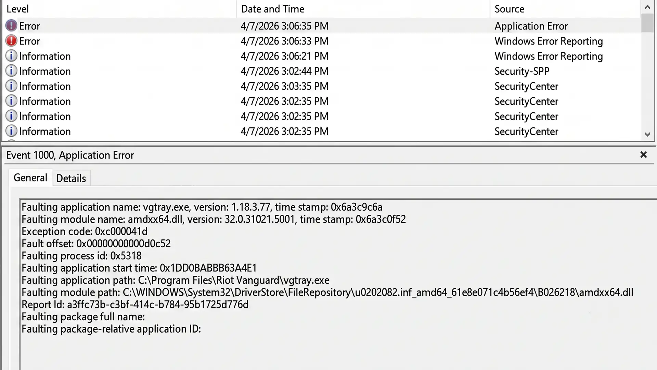
Task: Click the "Faulting application name: vgtray.exe" line
Action: click(202, 207)
